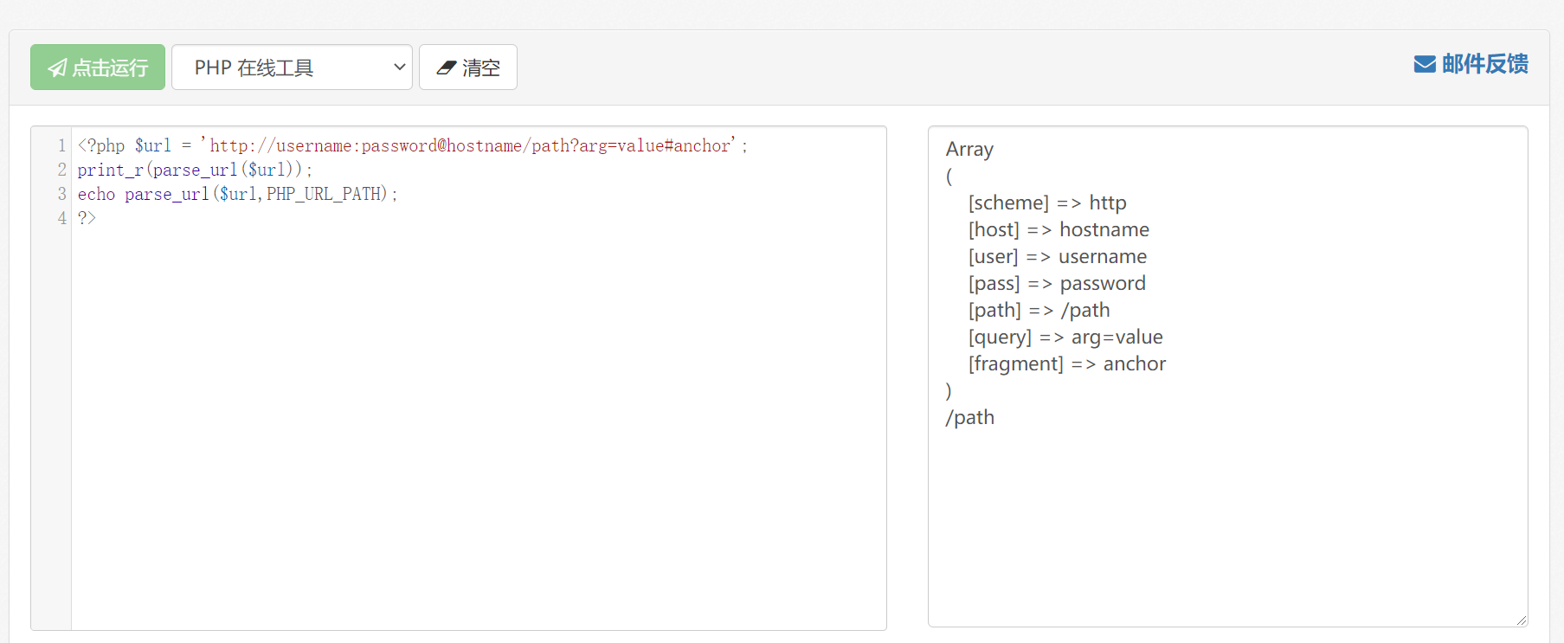Image resolution: width=1564 pixels, height=643 pixels.
Task: Click the eraser icon on clear button
Action: click(447, 68)
